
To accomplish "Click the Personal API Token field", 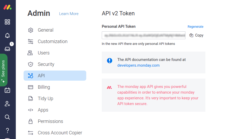I will pos(143,35).
